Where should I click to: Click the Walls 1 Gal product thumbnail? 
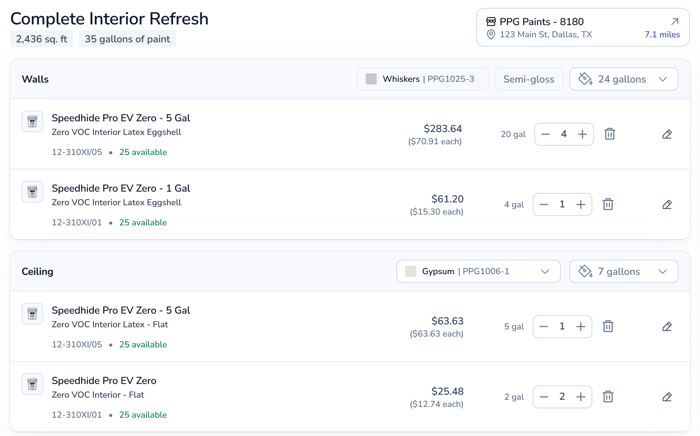[x=32, y=192]
